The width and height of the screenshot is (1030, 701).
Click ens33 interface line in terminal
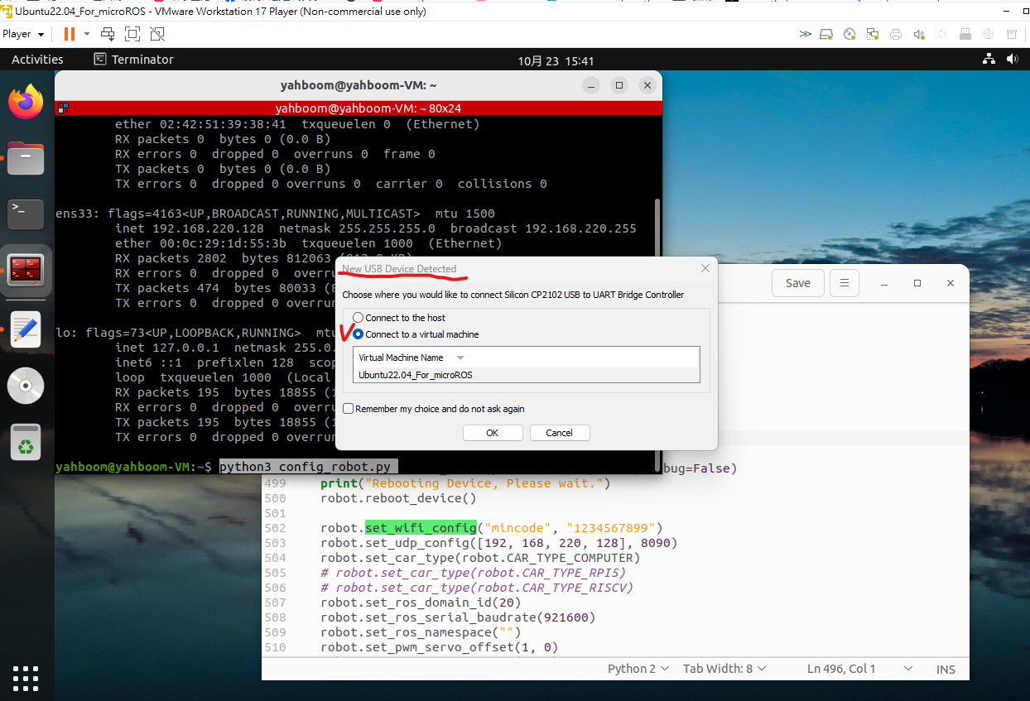coord(274,214)
